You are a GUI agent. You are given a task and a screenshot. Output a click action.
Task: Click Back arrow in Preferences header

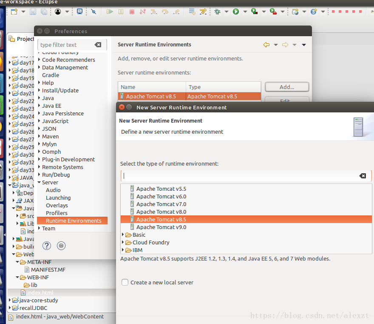(x=266, y=45)
